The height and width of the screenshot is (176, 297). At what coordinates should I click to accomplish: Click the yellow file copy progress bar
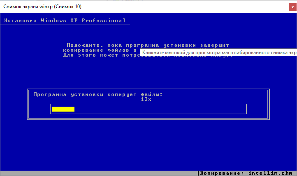(x=63, y=109)
